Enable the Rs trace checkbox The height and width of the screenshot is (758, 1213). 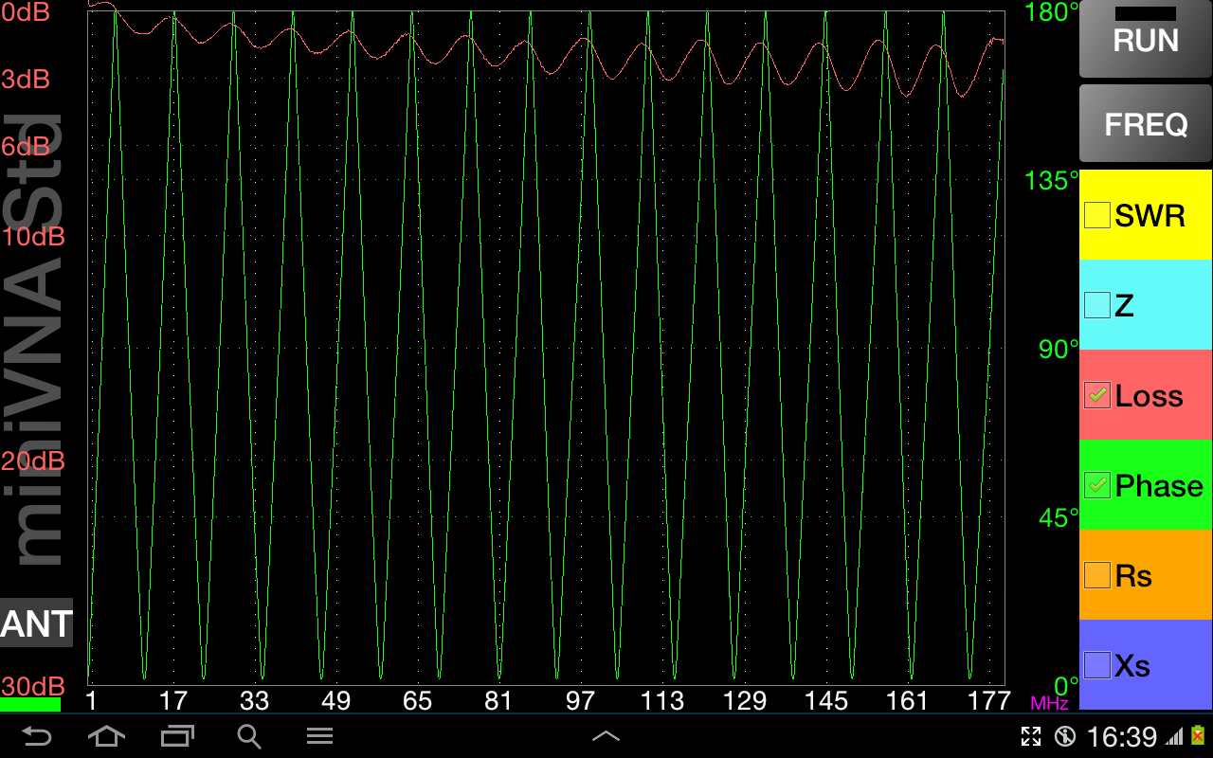pyautogui.click(x=1096, y=575)
